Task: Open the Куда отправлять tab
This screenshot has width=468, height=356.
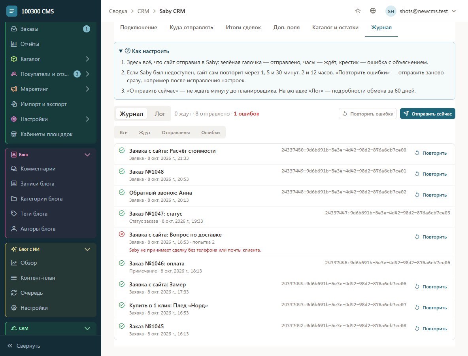Action: 191,27
